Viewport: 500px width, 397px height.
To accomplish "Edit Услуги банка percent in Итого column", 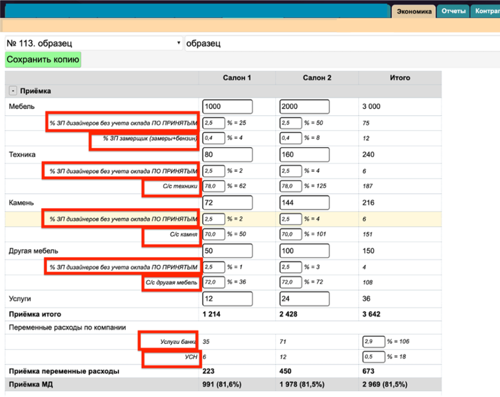I will (374, 341).
